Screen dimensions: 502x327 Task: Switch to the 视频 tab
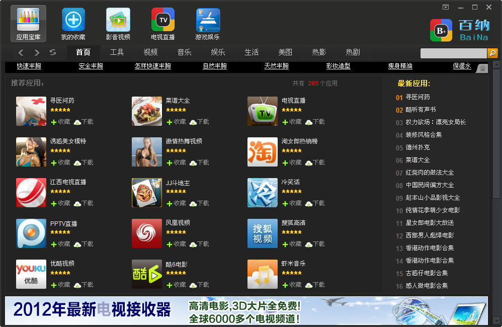tap(150, 52)
